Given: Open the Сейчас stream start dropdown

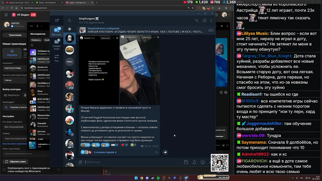Looking at the screenshot, I should tap(15, 80).
